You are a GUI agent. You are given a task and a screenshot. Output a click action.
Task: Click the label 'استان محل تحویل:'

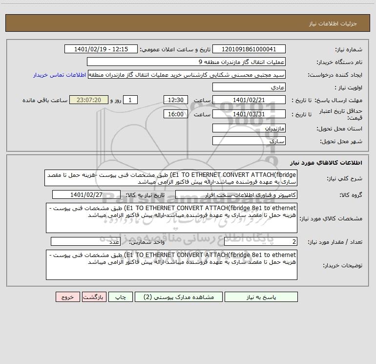[x=339, y=129]
